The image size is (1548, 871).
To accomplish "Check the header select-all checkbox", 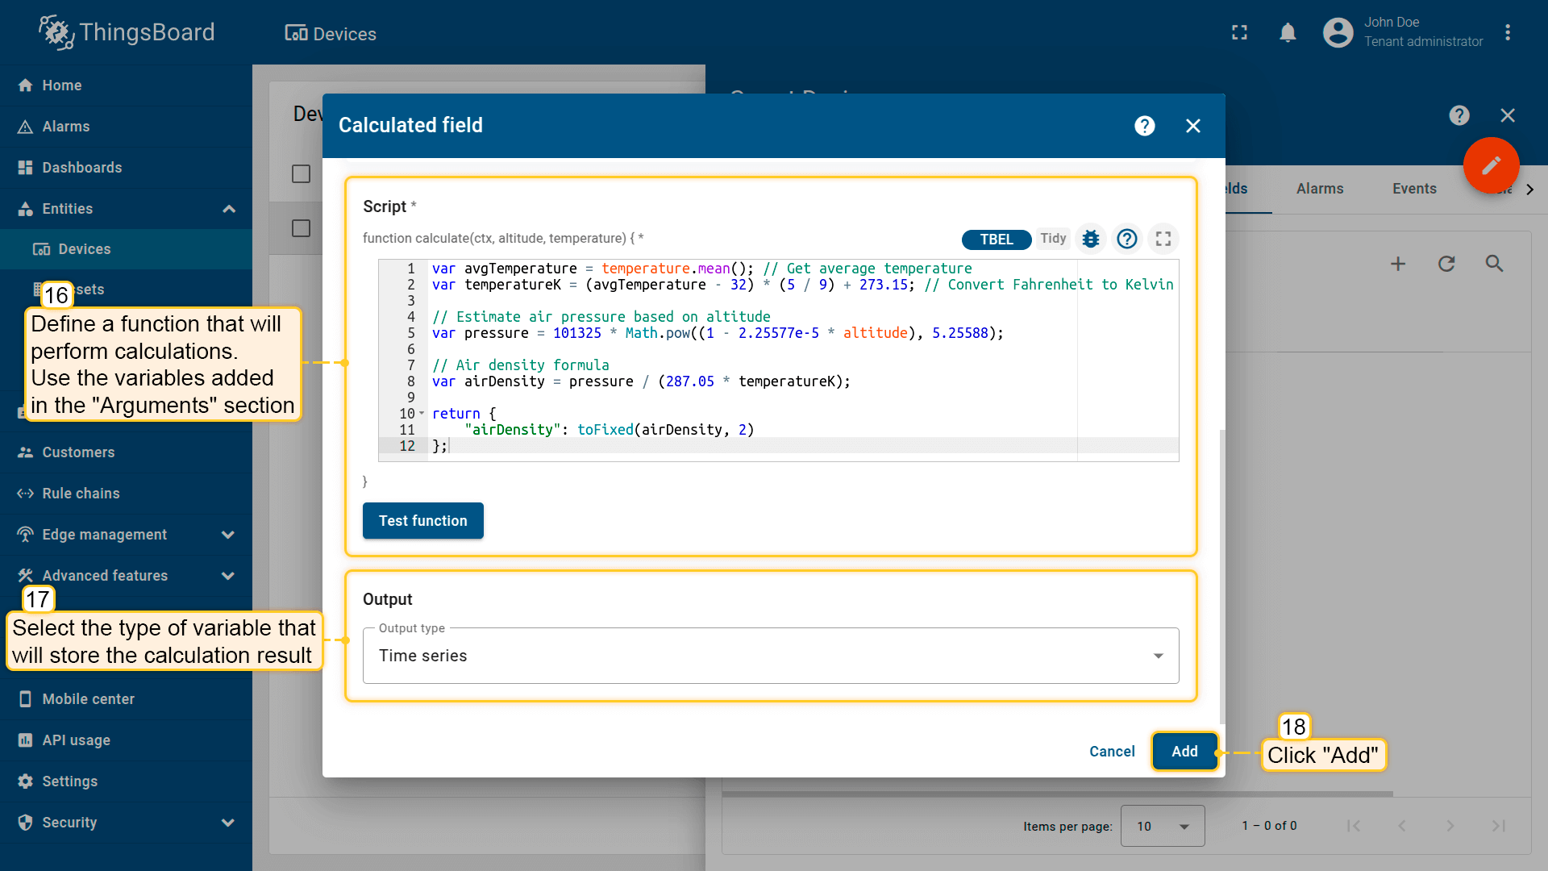I will click(301, 174).
